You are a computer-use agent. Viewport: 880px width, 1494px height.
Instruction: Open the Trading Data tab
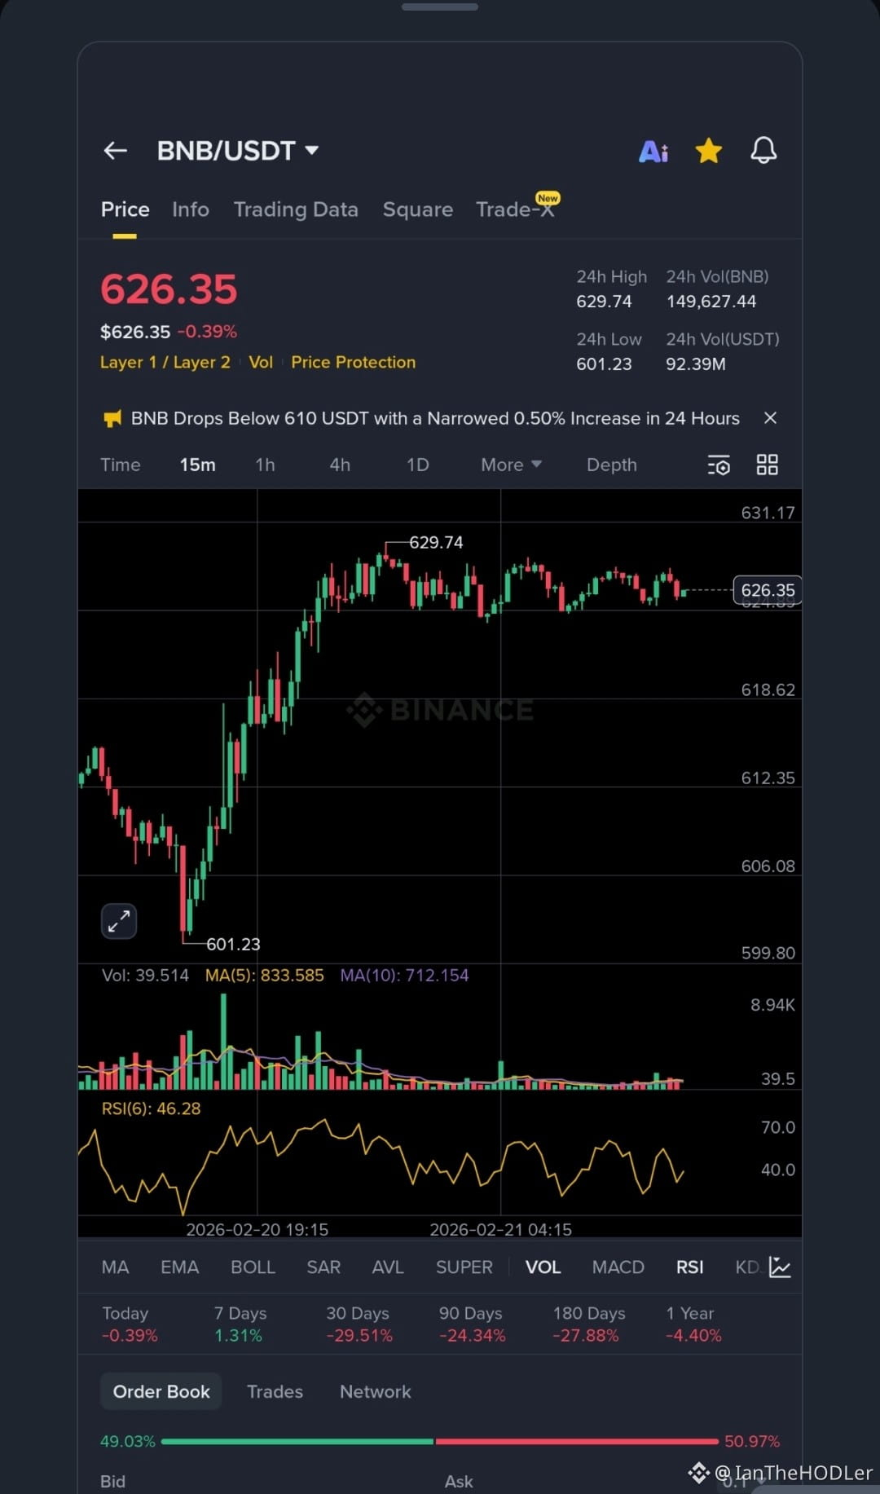[x=296, y=209]
